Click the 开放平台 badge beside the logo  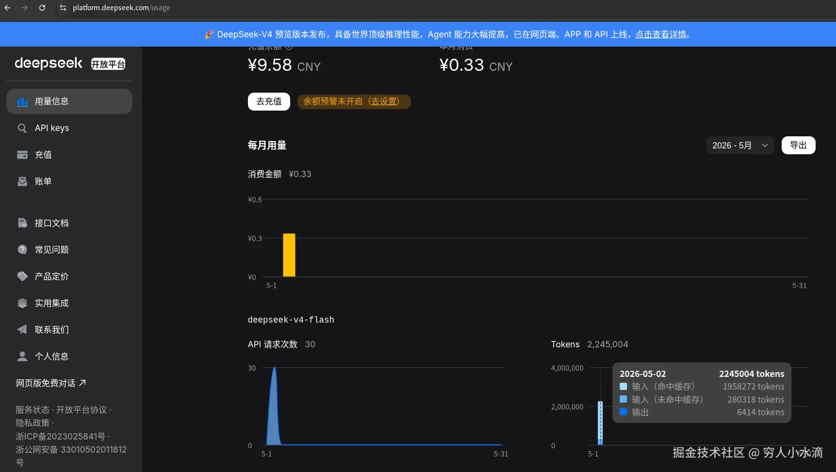tap(108, 64)
